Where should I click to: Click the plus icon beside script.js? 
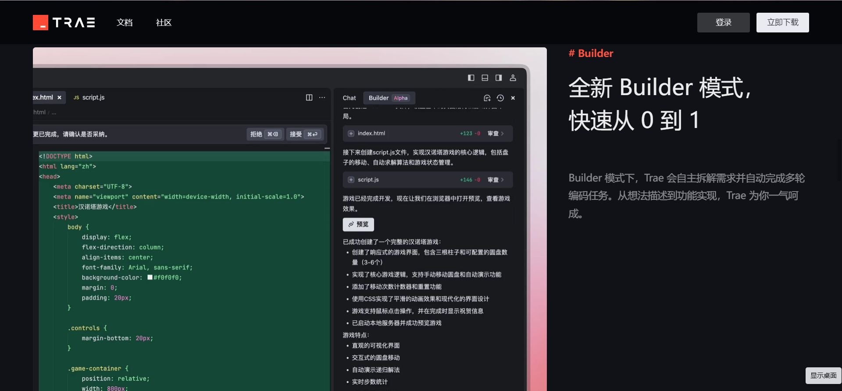tap(351, 180)
